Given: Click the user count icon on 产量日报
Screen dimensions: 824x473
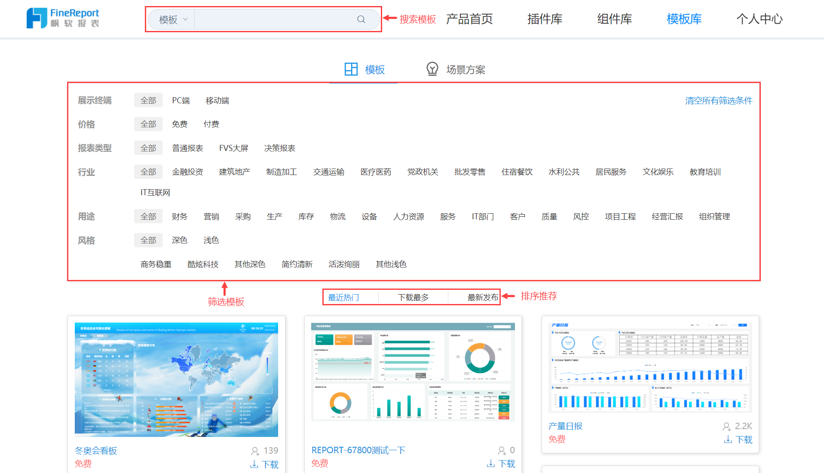Looking at the screenshot, I should coord(726,427).
